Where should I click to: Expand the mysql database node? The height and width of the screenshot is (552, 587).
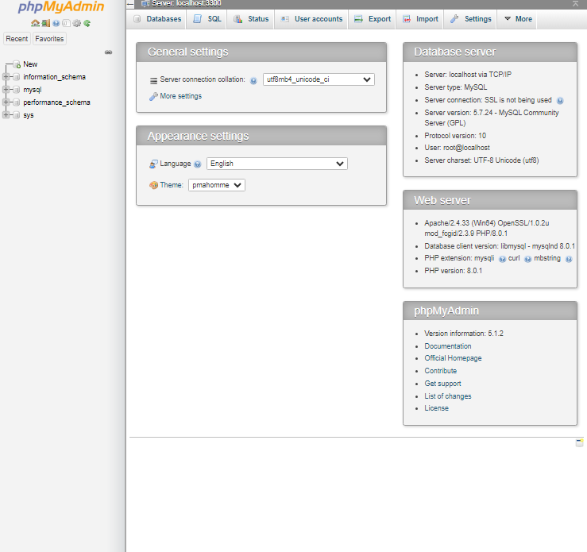[x=6, y=90]
